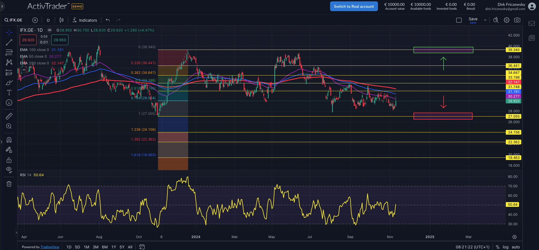Expand the Save dropdown arrow
Viewport: 539px width, 250px height.
(x=485, y=20)
